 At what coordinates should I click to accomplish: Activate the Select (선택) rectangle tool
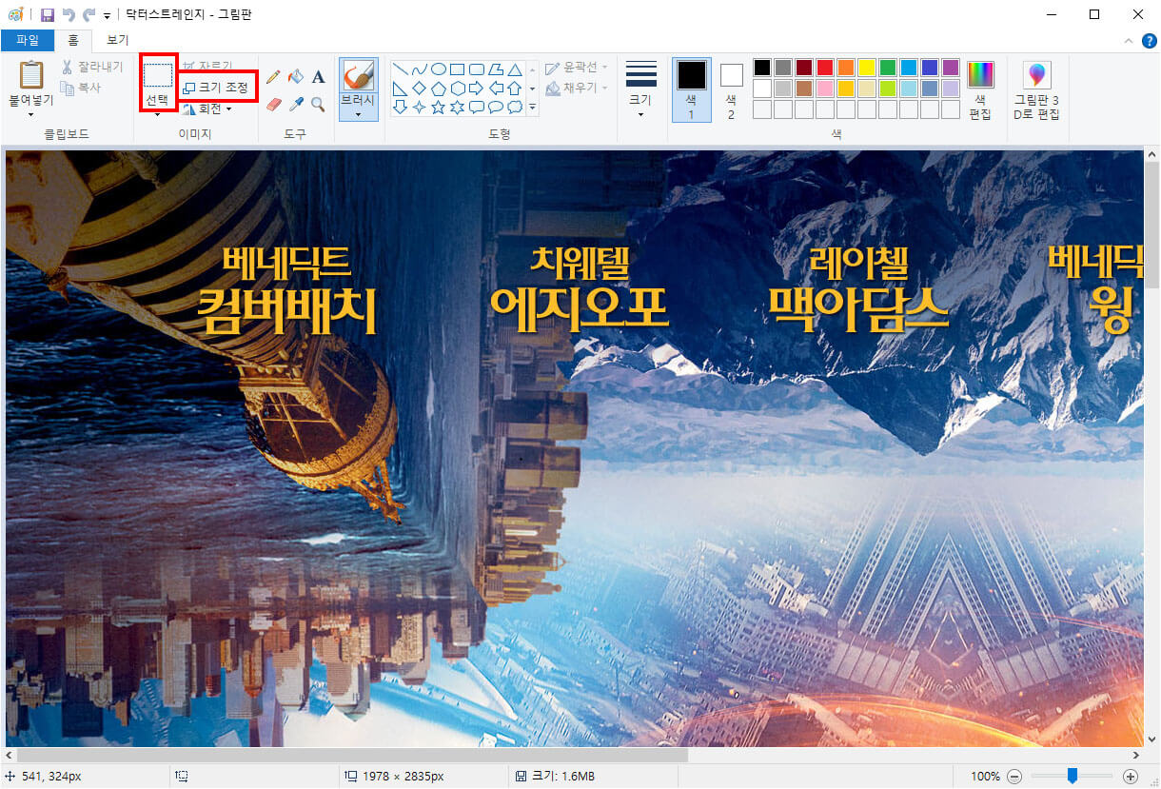158,75
